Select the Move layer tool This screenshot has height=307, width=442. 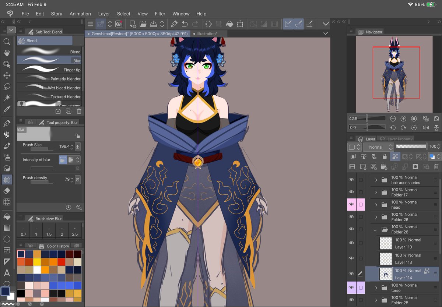point(7,75)
